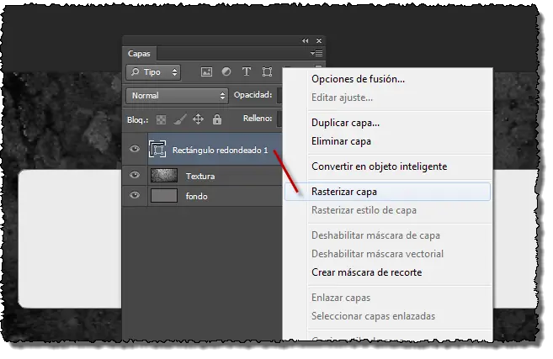The height and width of the screenshot is (359, 553).
Task: Click the fondo layer thumbnail
Action: click(x=164, y=196)
